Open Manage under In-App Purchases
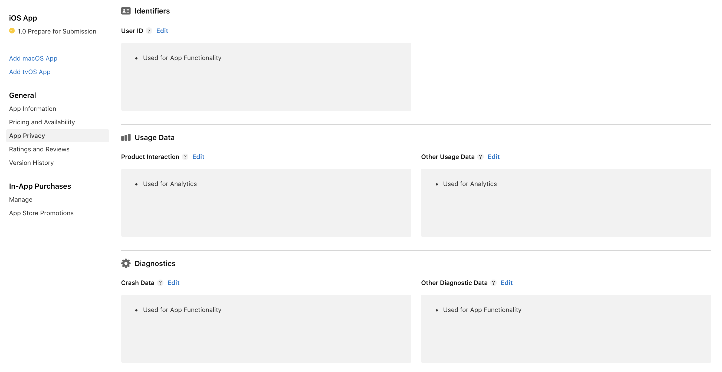This screenshot has height=372, width=722. [21, 200]
